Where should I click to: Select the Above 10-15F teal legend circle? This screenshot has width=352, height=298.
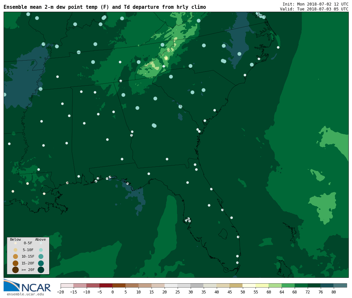click(x=41, y=257)
